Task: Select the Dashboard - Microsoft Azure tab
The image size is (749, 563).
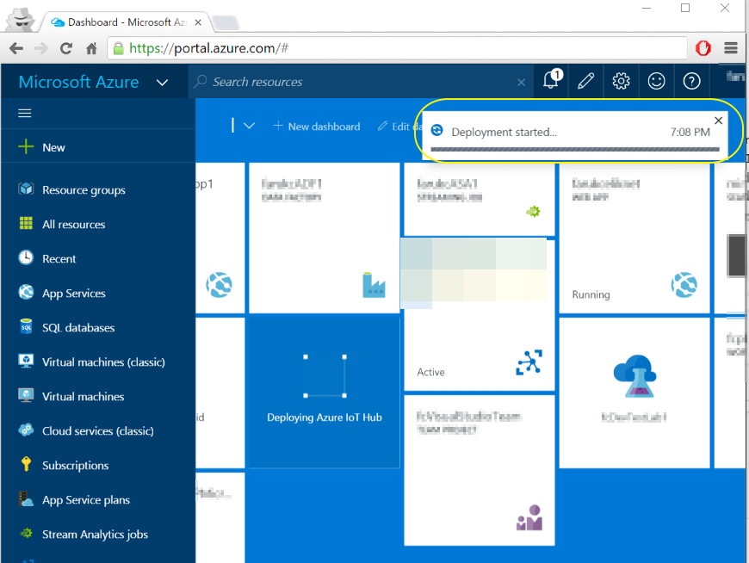Action: click(127, 22)
